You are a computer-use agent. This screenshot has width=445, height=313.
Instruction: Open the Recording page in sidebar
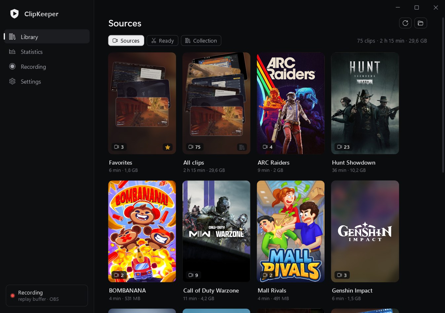47,66
